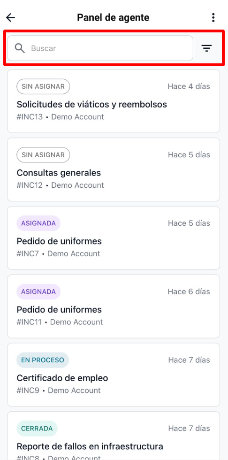228x460 pixels.
Task: Tap the SIN ASIGNAR badge on #INC13
Action: (43, 86)
